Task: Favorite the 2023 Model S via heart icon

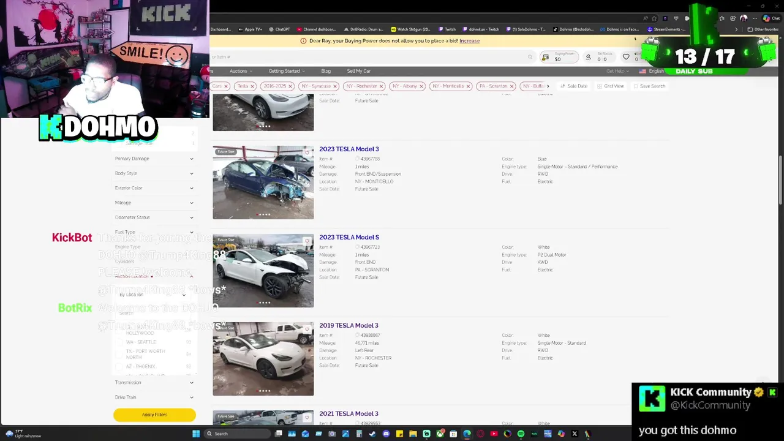Action: coord(307,241)
